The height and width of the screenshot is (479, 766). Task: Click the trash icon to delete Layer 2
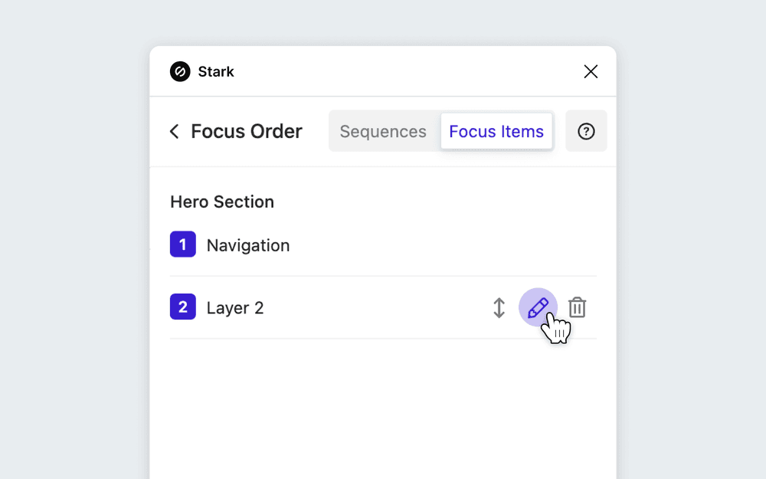pos(577,307)
